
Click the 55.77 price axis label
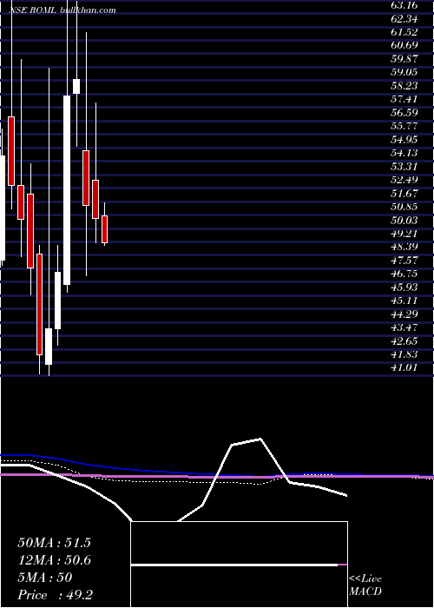(404, 127)
